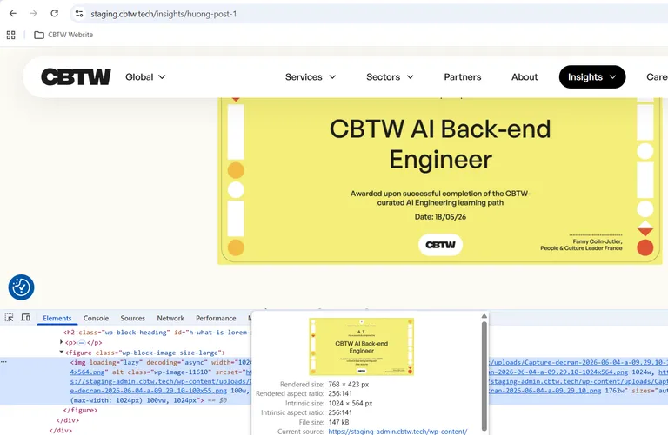The image size is (668, 435).
Task: Open the three-dot actions on selected row
Action: 3,362
